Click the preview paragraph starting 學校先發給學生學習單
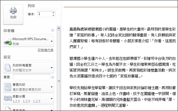This screenshot has height=111, width=178. point(123,96)
